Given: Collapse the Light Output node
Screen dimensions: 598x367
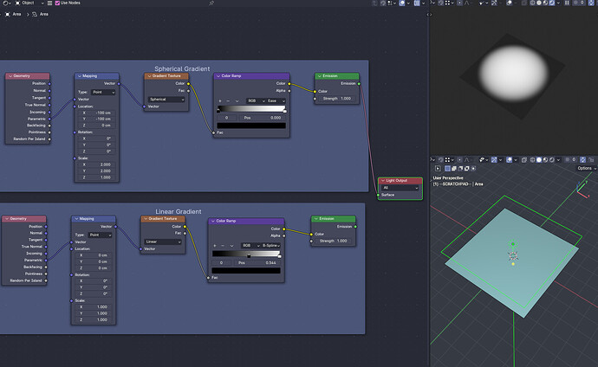Looking at the screenshot, I should pyautogui.click(x=383, y=181).
